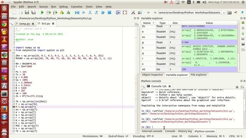Close the temp.py editor tab
This screenshot has width=246, height=138.
tap(33, 24)
